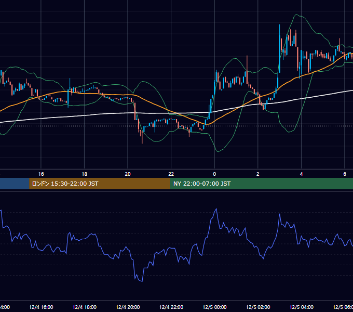Click the 12/4 18:00 date label
Viewport: 353px width, 312px height.
[85, 307]
